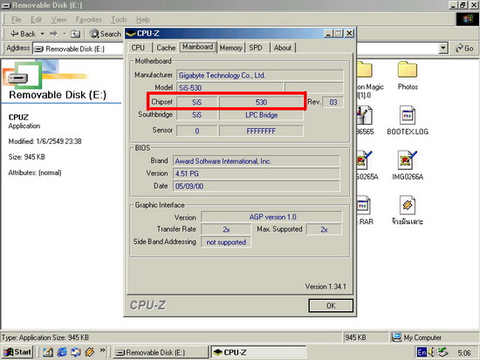The image size is (480, 360).
Task: Click the fourth quick launch icon before chevron
Action: coord(89,352)
